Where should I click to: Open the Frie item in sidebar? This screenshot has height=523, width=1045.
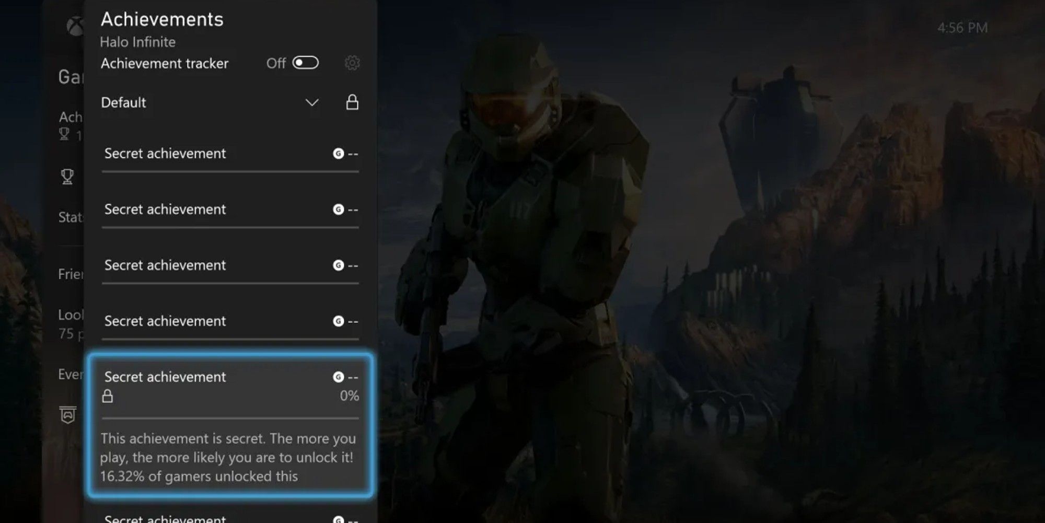click(x=71, y=274)
